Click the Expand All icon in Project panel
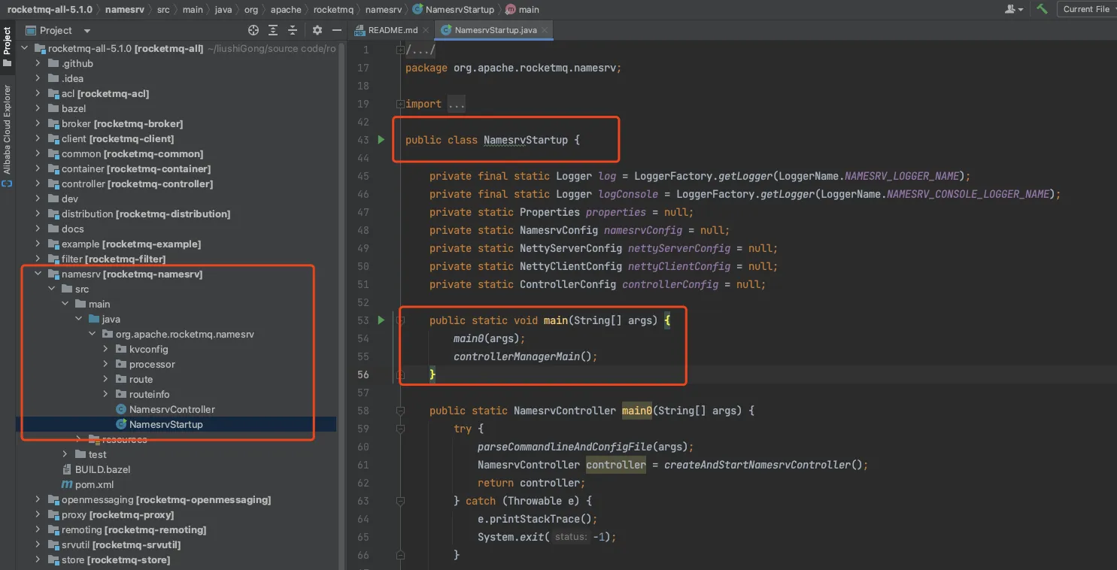The image size is (1117, 570). click(273, 30)
